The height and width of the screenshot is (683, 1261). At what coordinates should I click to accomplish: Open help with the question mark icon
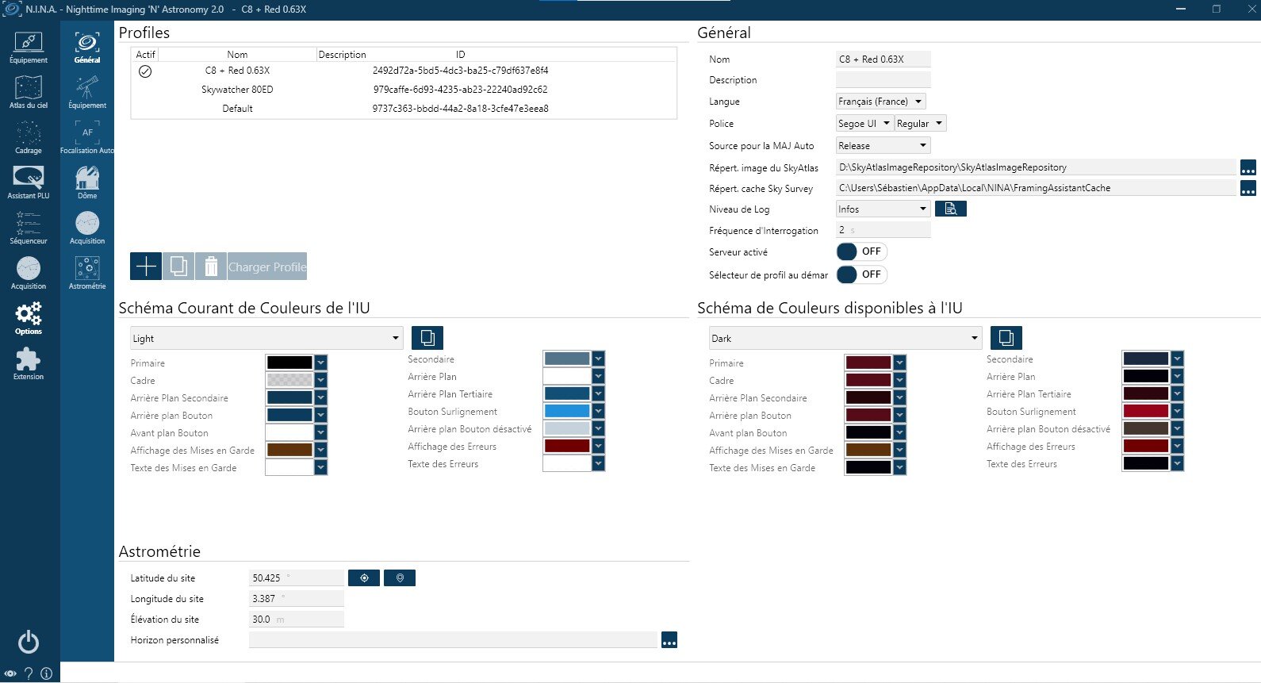pyautogui.click(x=29, y=673)
